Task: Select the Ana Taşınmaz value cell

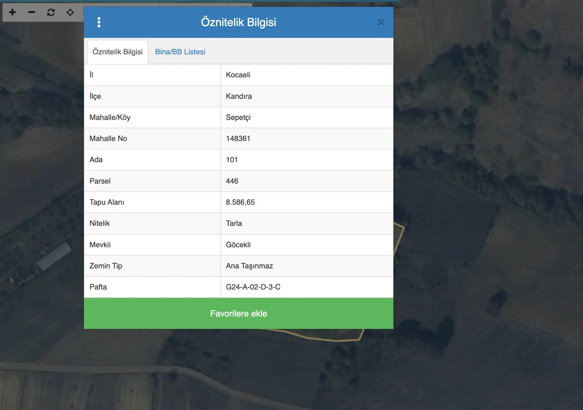Action: [x=307, y=266]
